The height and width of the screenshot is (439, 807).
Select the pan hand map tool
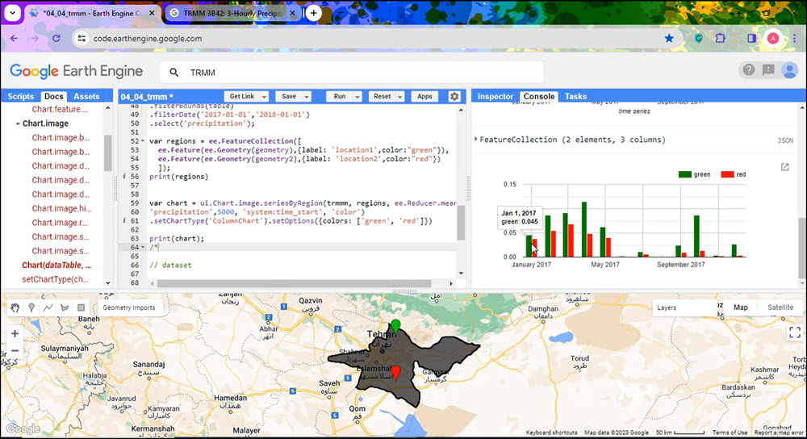[x=15, y=307]
